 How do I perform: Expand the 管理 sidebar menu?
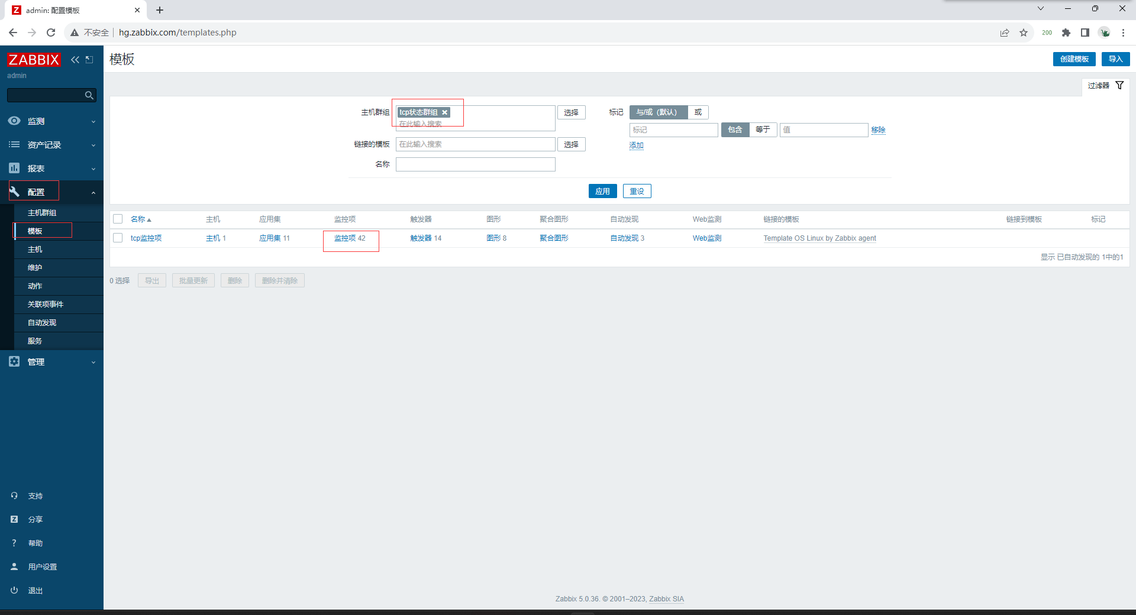51,362
